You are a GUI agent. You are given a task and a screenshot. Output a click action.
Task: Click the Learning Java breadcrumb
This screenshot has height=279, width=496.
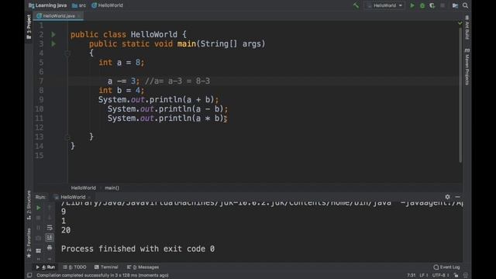click(x=48, y=5)
